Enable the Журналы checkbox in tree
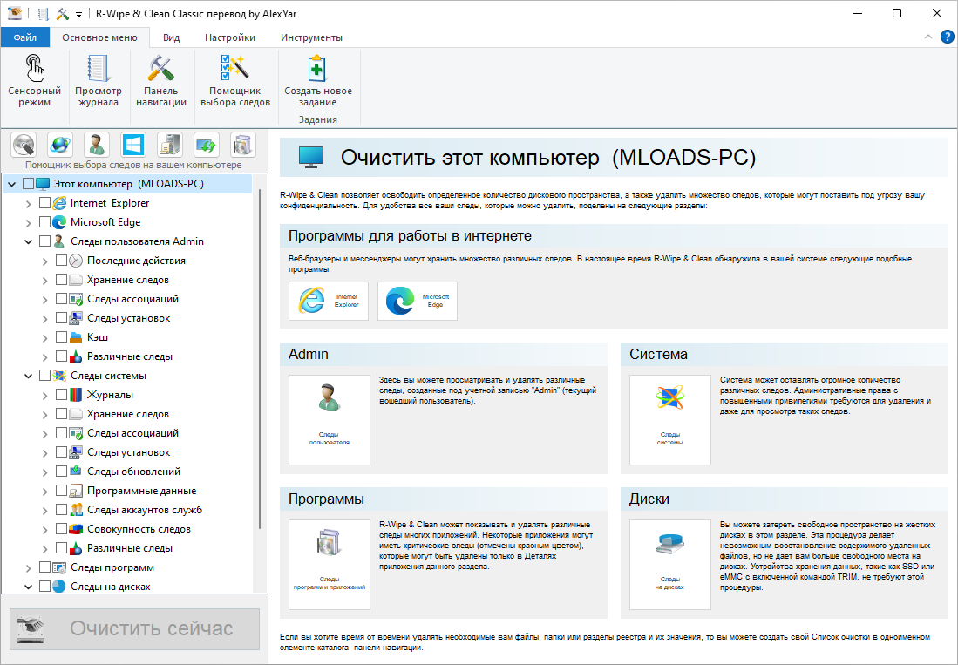Screen dimensions: 958x665 coord(61,395)
